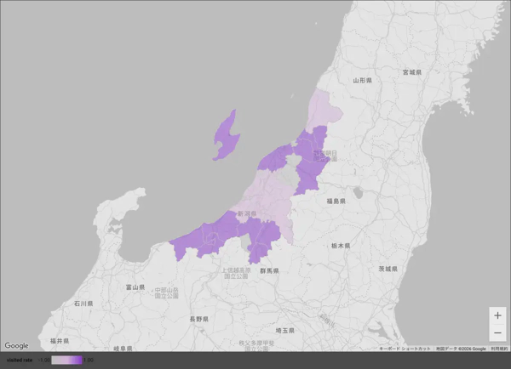
Task: Click the 栃木県 map label
Action: pyautogui.click(x=341, y=246)
